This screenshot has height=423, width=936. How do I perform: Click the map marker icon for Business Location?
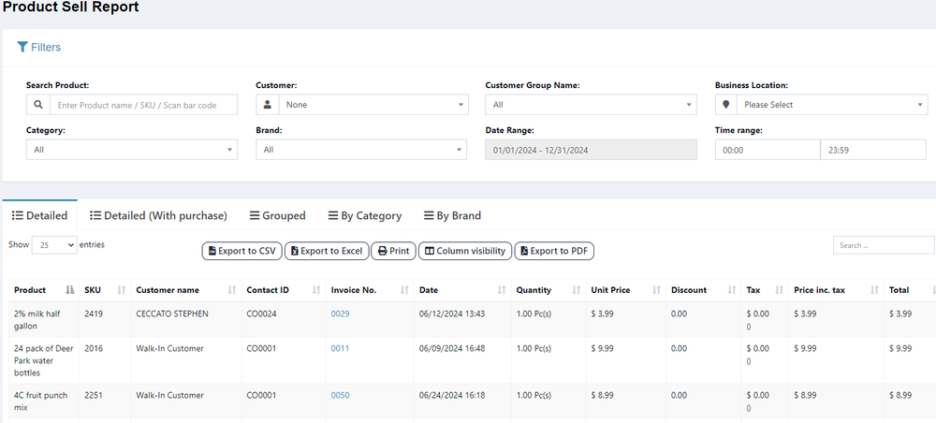point(726,106)
